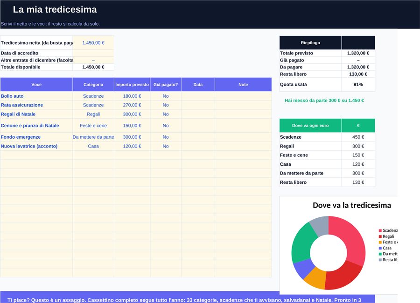
Task: Select the breakdown 'Resta libero' value 130 €
Action: 358,182
